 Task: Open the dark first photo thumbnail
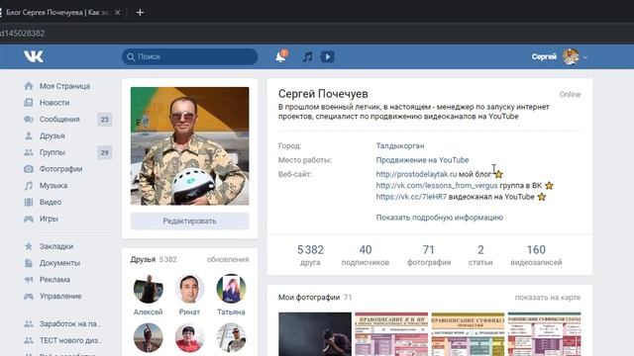(315, 334)
